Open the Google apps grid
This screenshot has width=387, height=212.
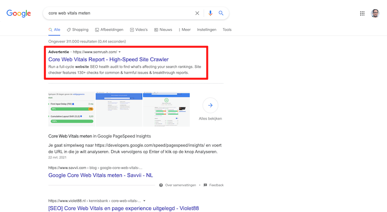pos(362,14)
